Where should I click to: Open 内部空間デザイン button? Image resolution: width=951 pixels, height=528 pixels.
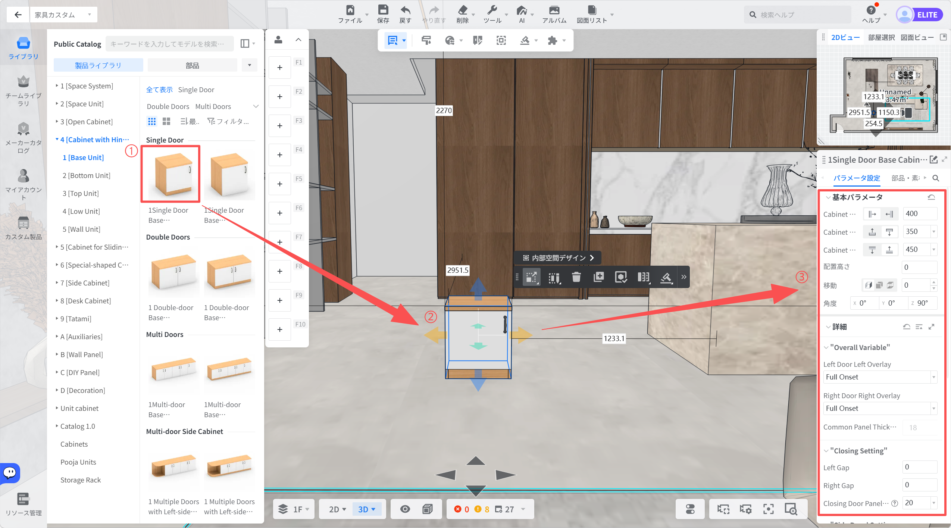click(x=558, y=258)
